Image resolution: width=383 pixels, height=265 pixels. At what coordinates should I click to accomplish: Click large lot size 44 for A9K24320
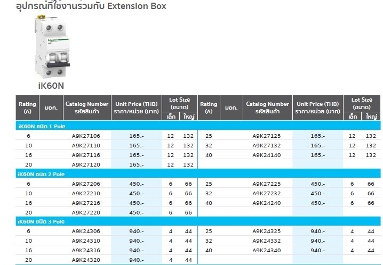[188, 260]
